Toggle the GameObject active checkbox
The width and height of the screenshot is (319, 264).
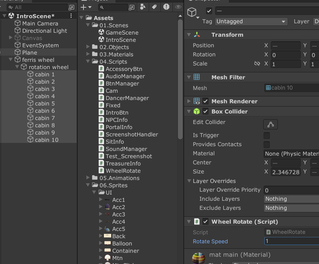(209, 11)
